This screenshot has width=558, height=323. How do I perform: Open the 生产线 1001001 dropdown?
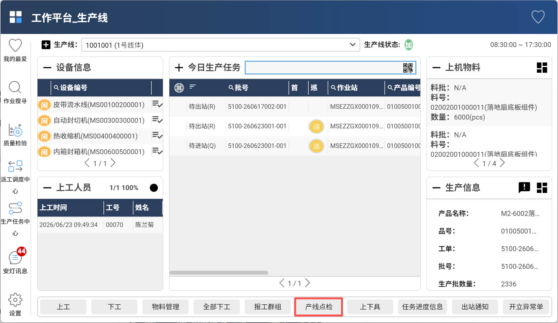click(221, 45)
